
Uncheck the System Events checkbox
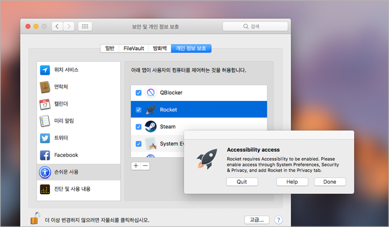138,144
